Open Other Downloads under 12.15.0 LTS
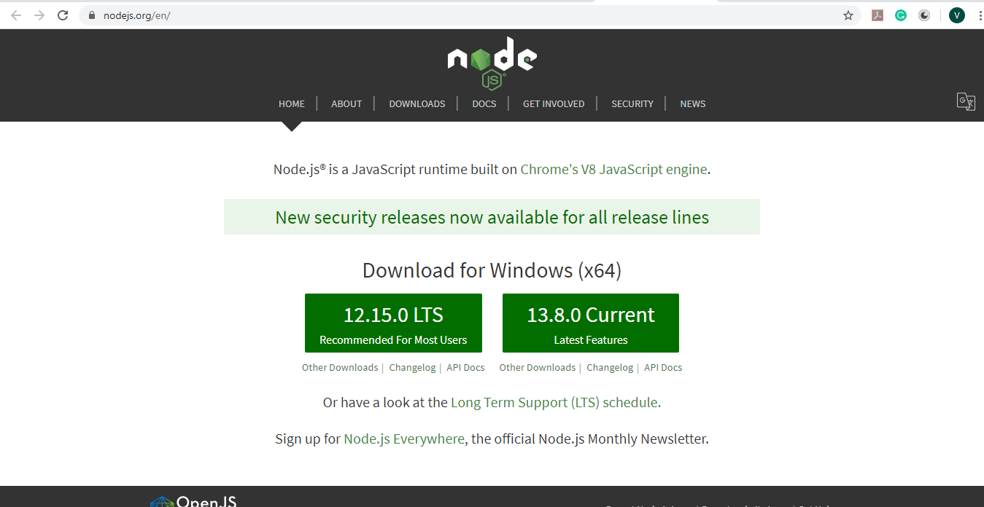984x507 pixels. click(x=340, y=368)
